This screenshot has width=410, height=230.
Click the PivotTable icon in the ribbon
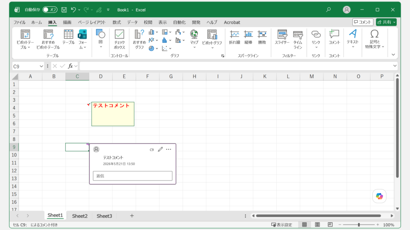click(x=25, y=34)
